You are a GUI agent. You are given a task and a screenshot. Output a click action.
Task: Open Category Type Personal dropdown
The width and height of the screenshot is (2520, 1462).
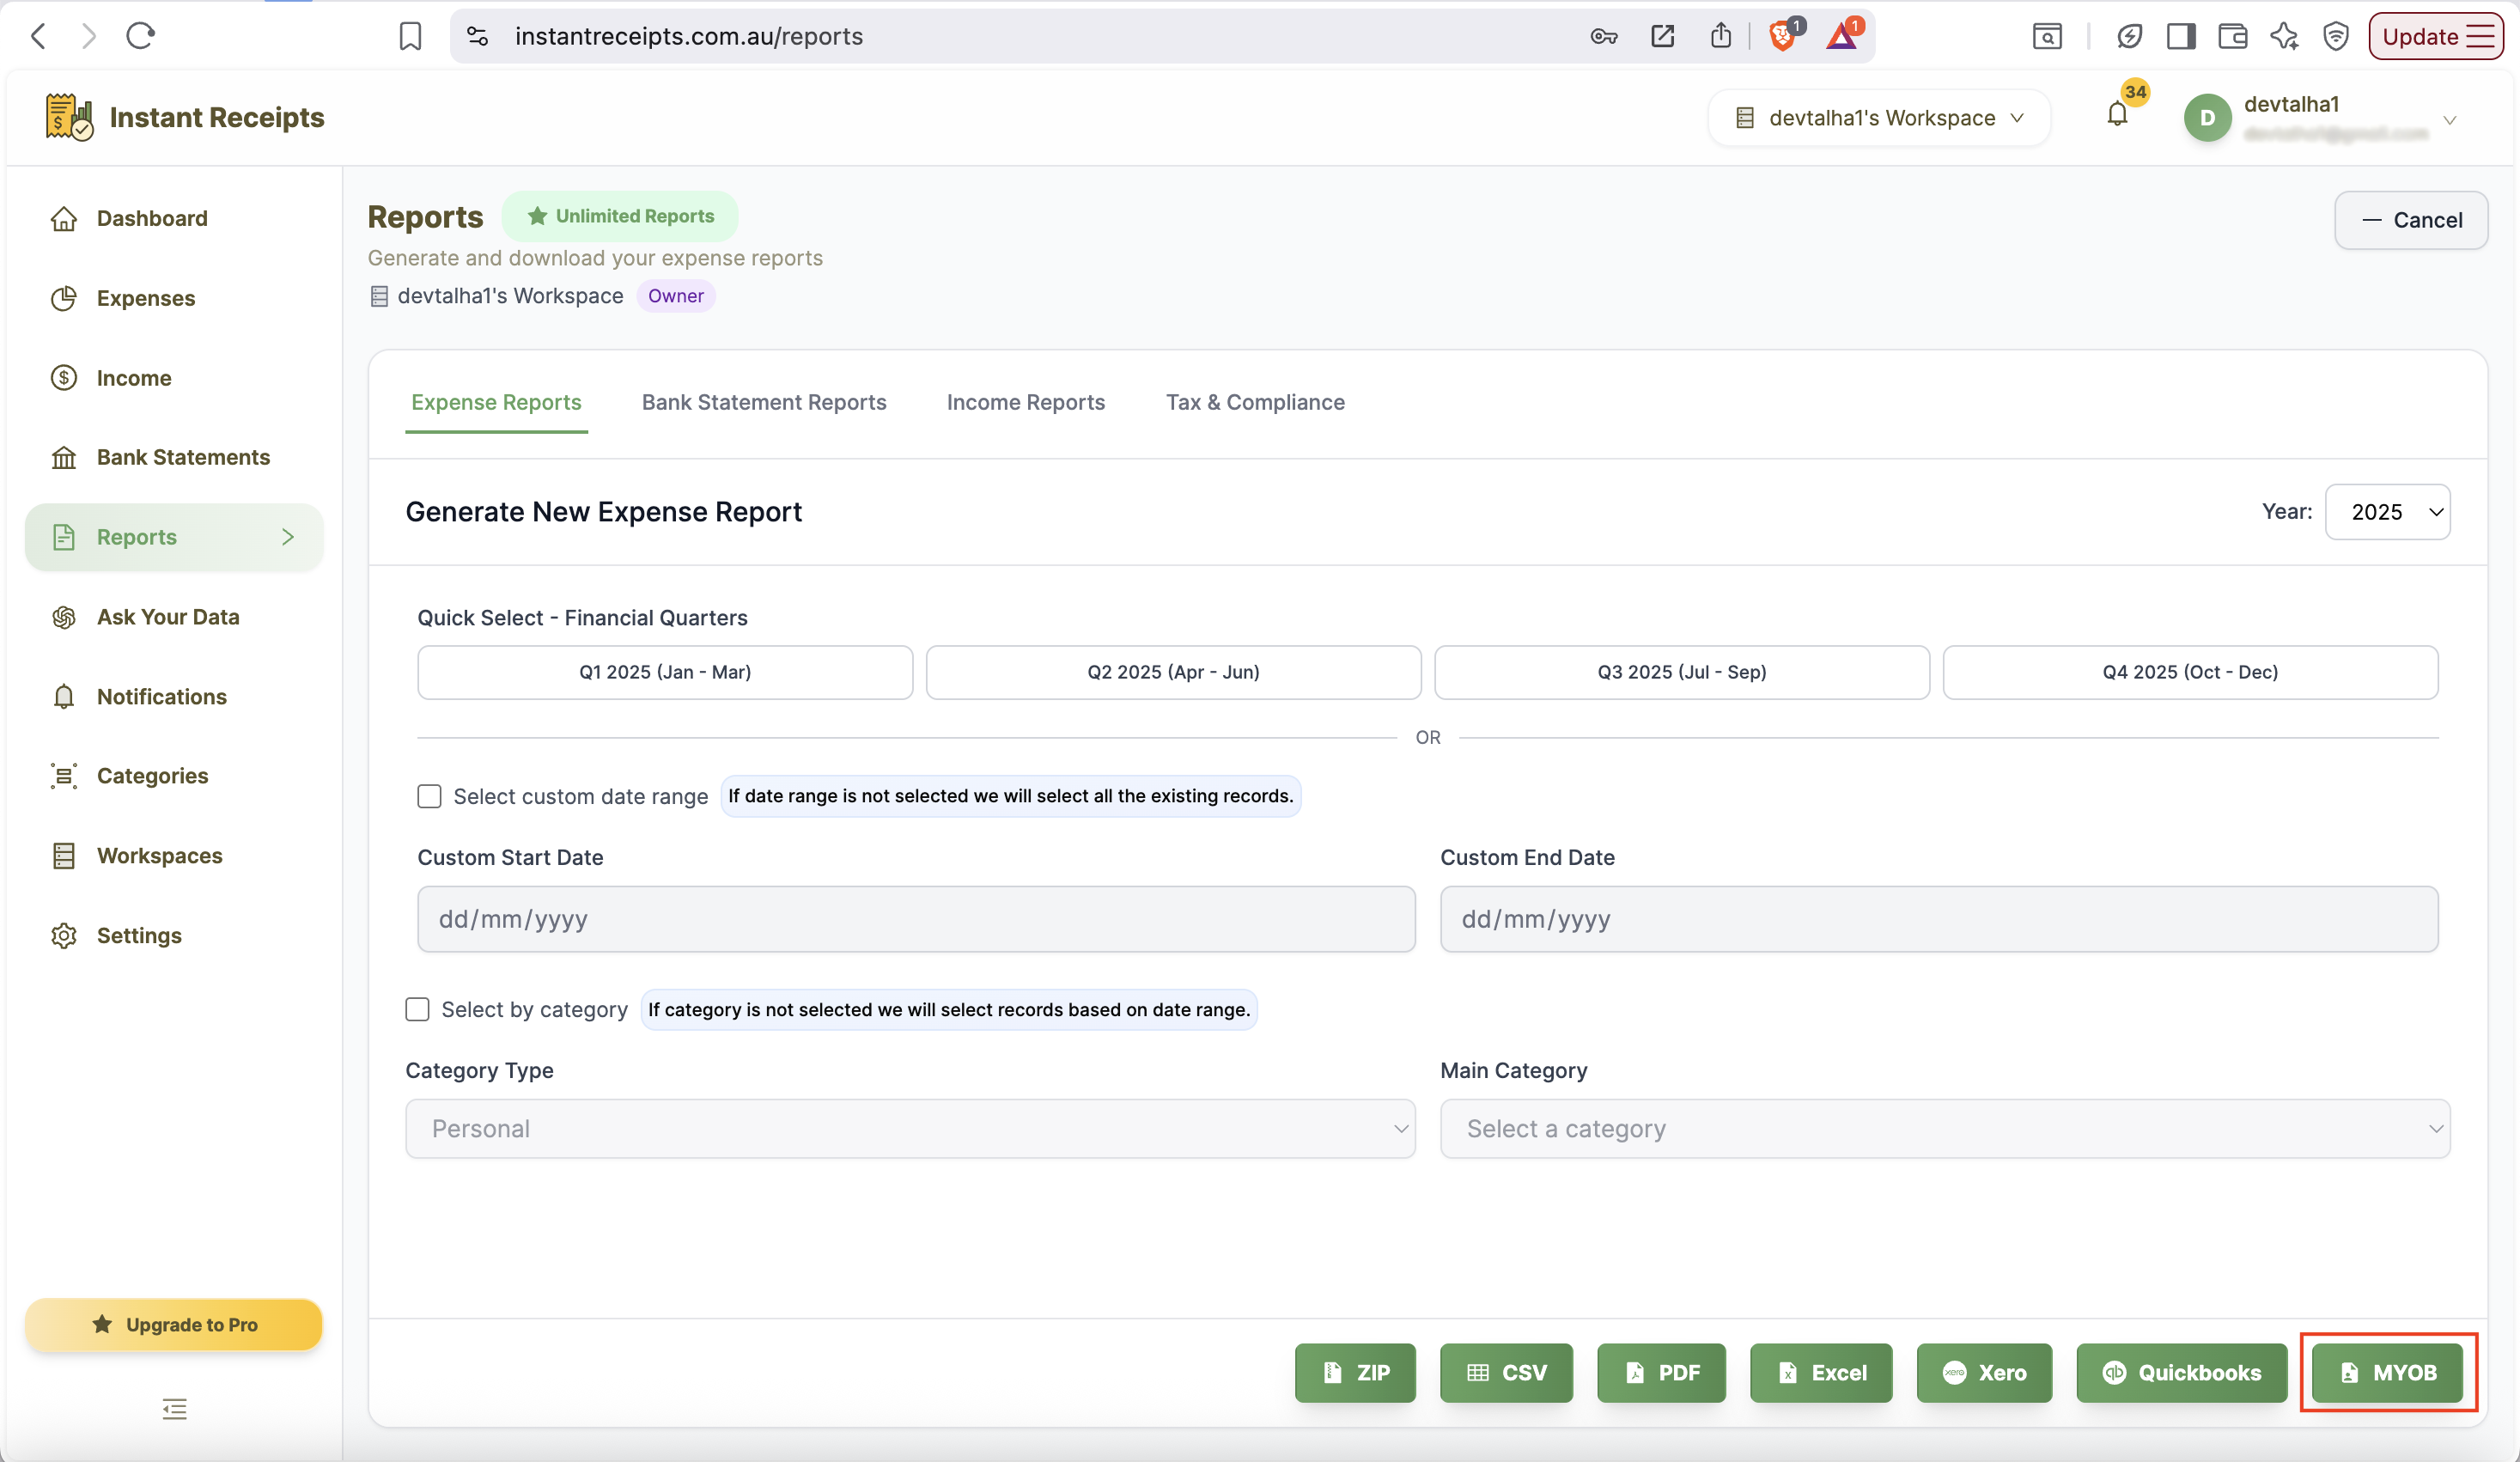pyautogui.click(x=910, y=1129)
